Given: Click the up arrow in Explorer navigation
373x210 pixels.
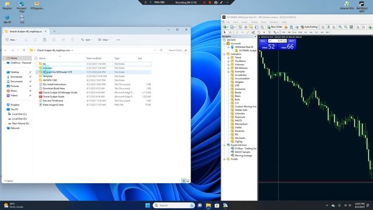Looking at the screenshot, I should (24, 50).
